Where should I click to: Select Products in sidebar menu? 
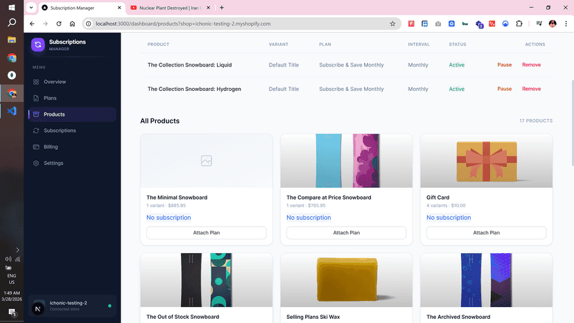click(72, 114)
